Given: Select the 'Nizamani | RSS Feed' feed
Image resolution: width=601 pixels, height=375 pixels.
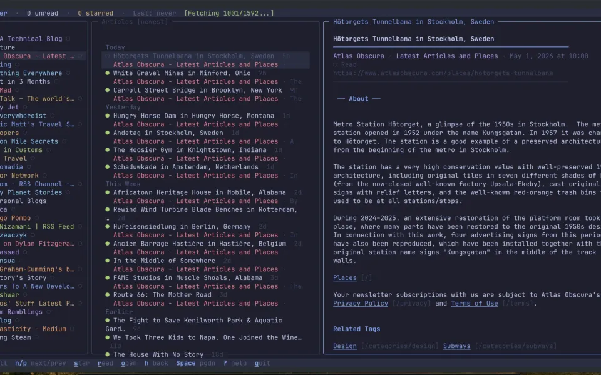Looking at the screenshot, I should coord(37,226).
